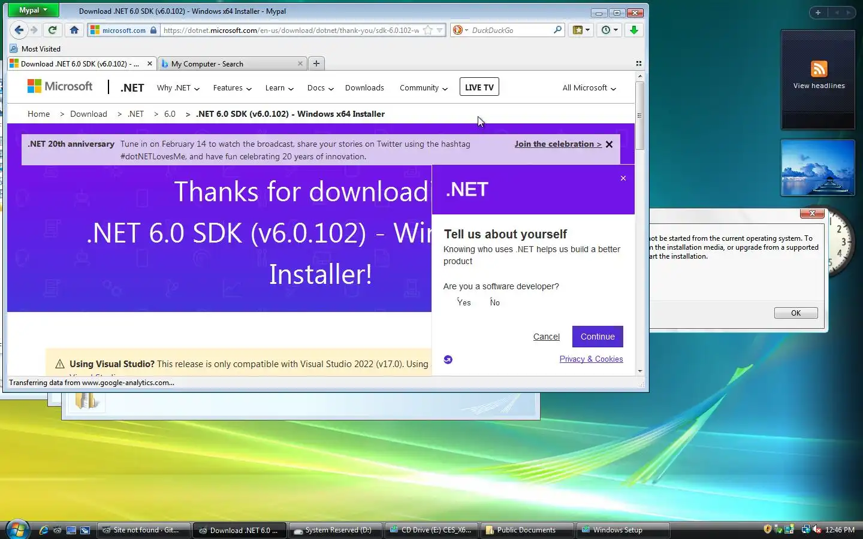Close the Download .NET 6.0 SDK tab
This screenshot has width=863, height=539.
click(150, 63)
